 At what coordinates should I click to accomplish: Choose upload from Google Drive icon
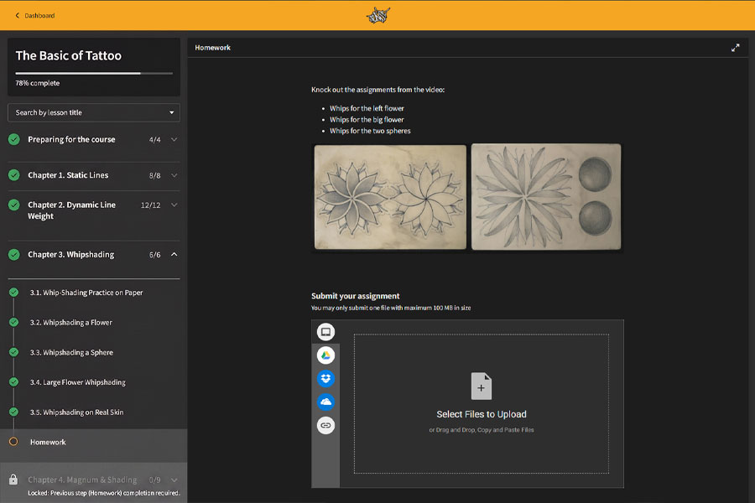(326, 355)
